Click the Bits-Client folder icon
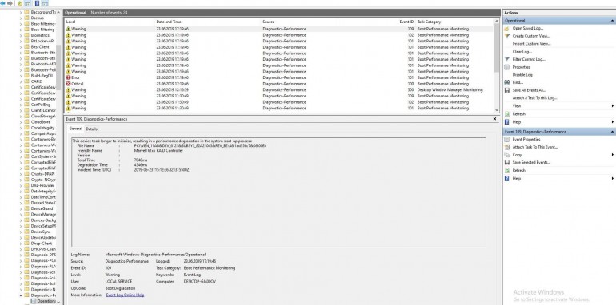The image size is (616, 305). tap(26, 46)
